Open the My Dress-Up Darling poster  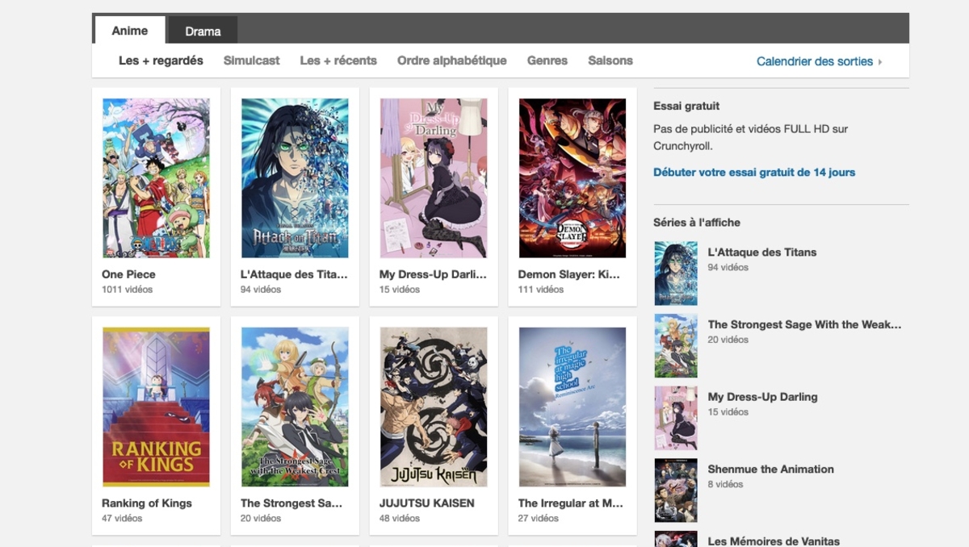pyautogui.click(x=433, y=177)
